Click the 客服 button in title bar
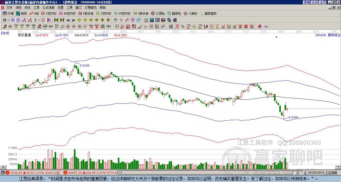Screen dimensions: 341x182 coord(307,2)
